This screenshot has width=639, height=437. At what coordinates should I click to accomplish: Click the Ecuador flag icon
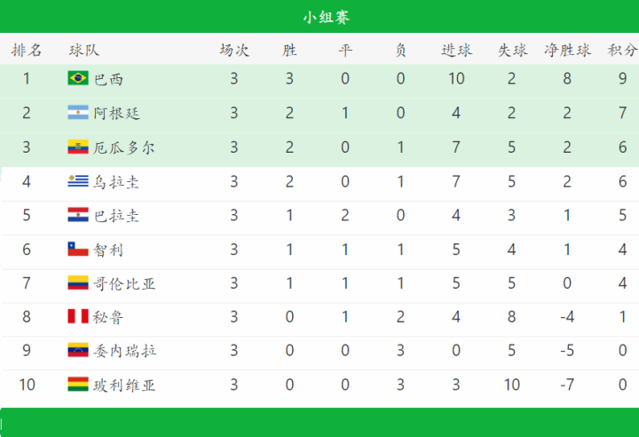(78, 147)
